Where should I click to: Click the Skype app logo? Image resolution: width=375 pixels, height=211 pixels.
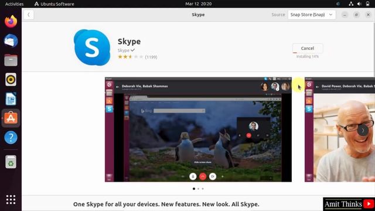[x=92, y=47]
